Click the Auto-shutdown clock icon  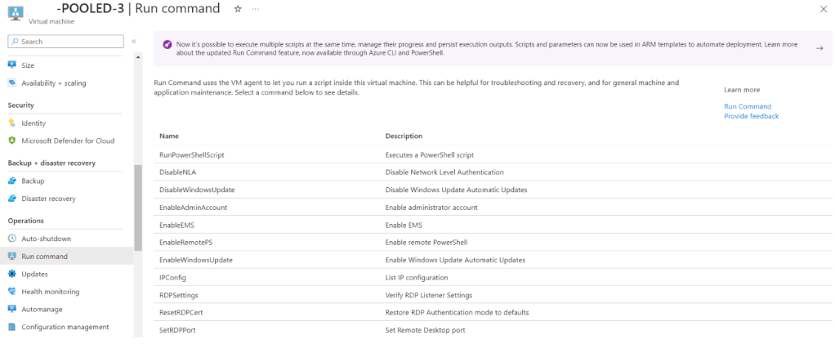pyautogui.click(x=12, y=239)
